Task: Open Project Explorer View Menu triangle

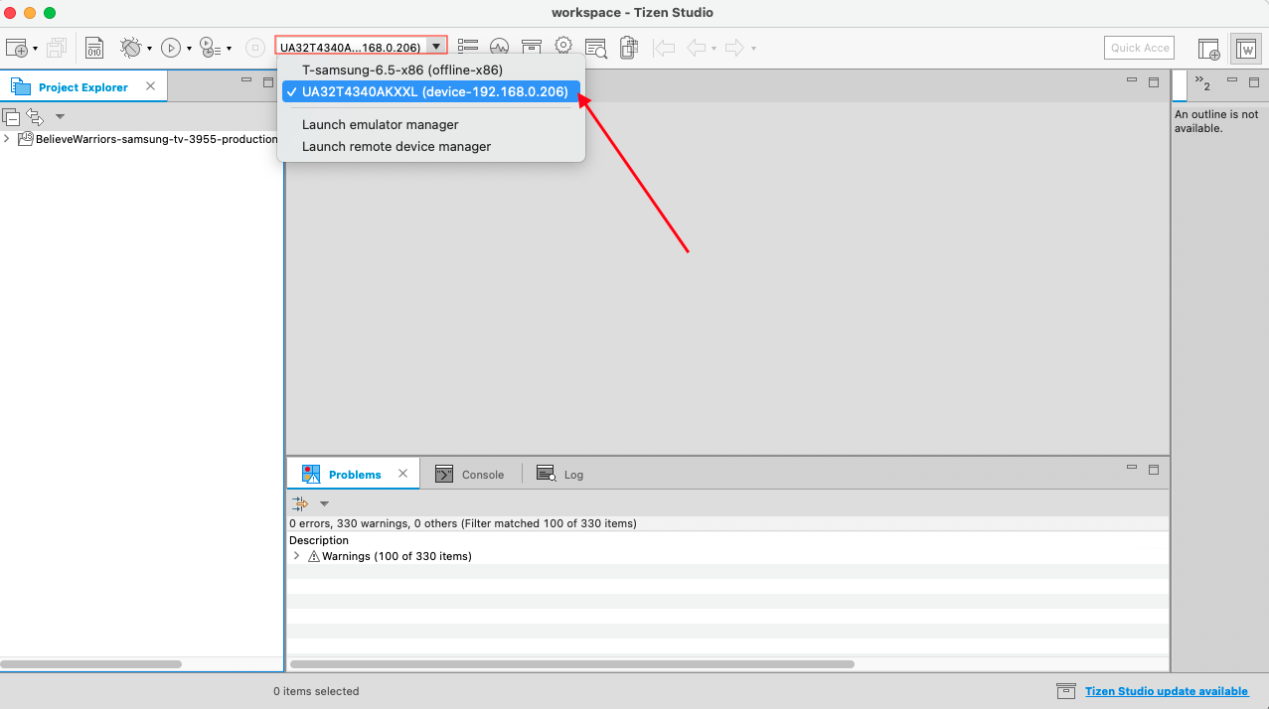Action: pyautogui.click(x=60, y=116)
